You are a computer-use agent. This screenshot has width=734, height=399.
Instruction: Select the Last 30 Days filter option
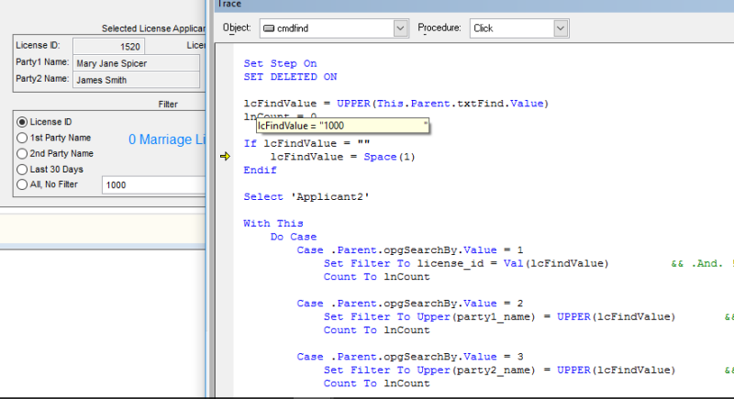(x=22, y=170)
